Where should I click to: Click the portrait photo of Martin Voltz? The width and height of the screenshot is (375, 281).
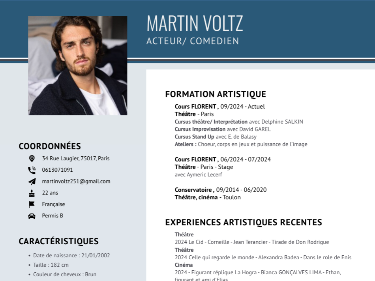pyautogui.click(x=78, y=66)
